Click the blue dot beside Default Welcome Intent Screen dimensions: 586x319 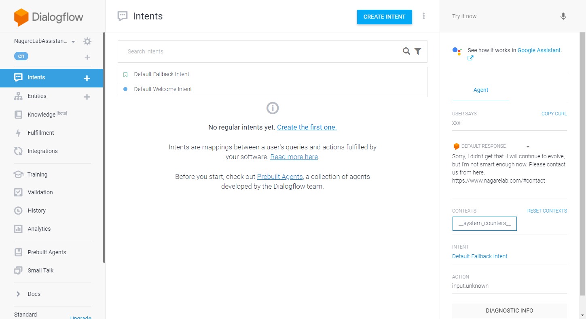point(125,89)
